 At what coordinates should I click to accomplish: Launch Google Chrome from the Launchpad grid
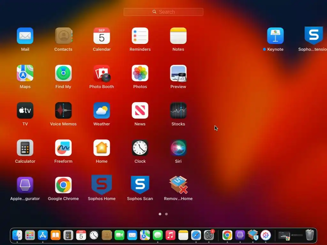point(64,185)
